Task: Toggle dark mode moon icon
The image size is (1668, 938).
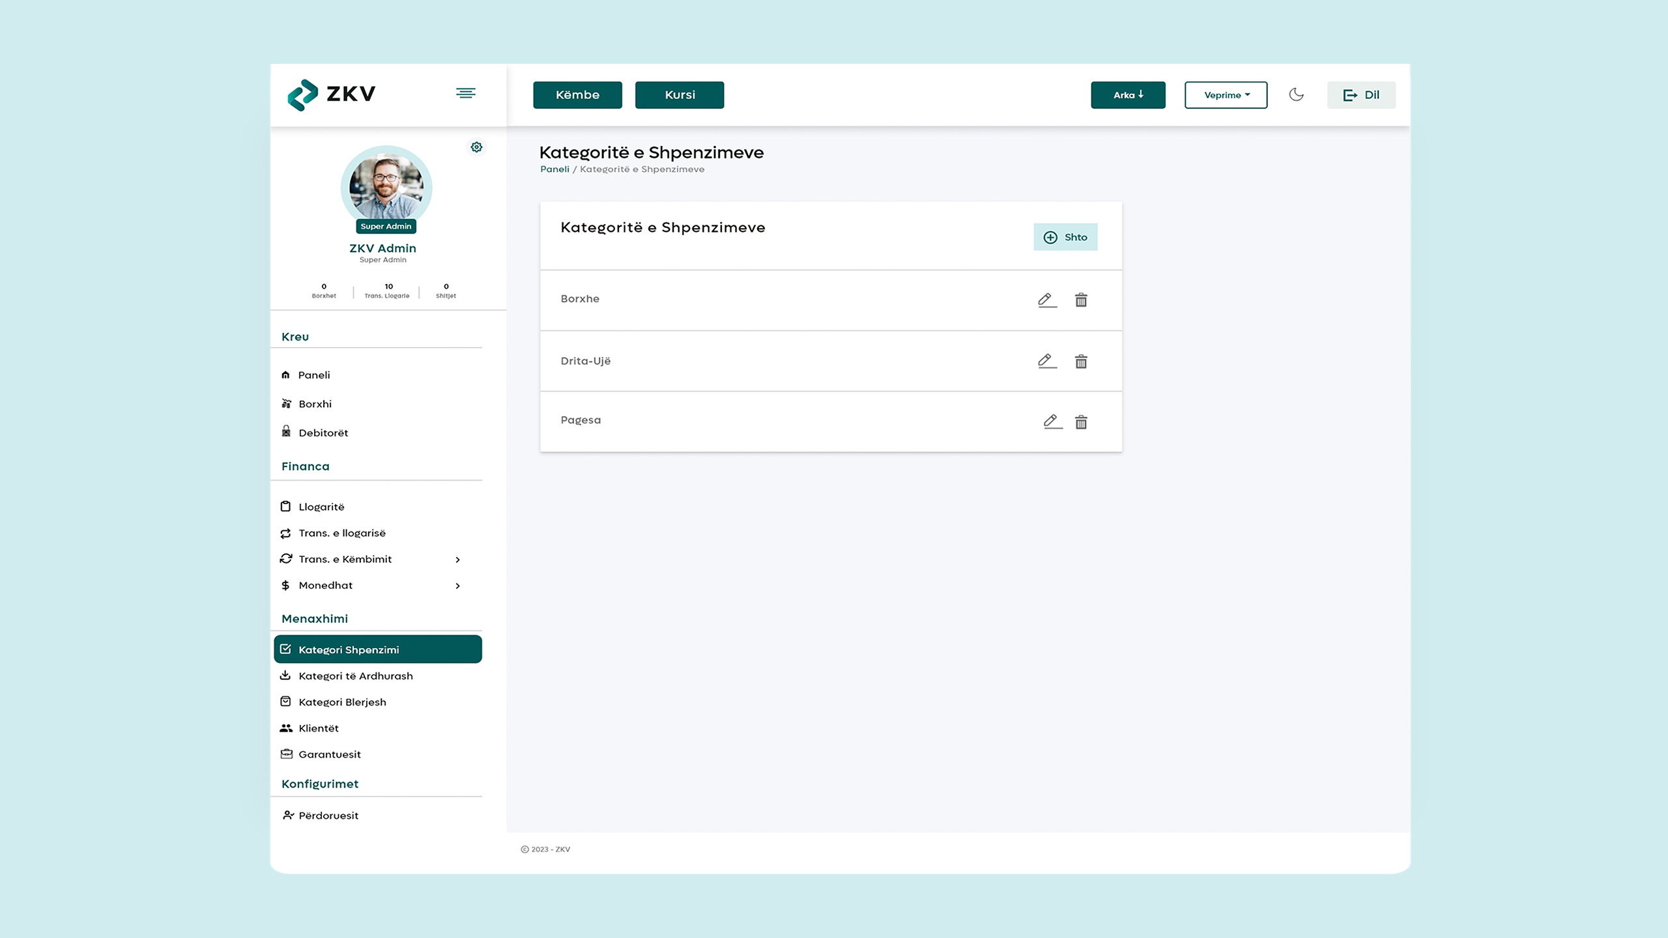Action: [1296, 94]
